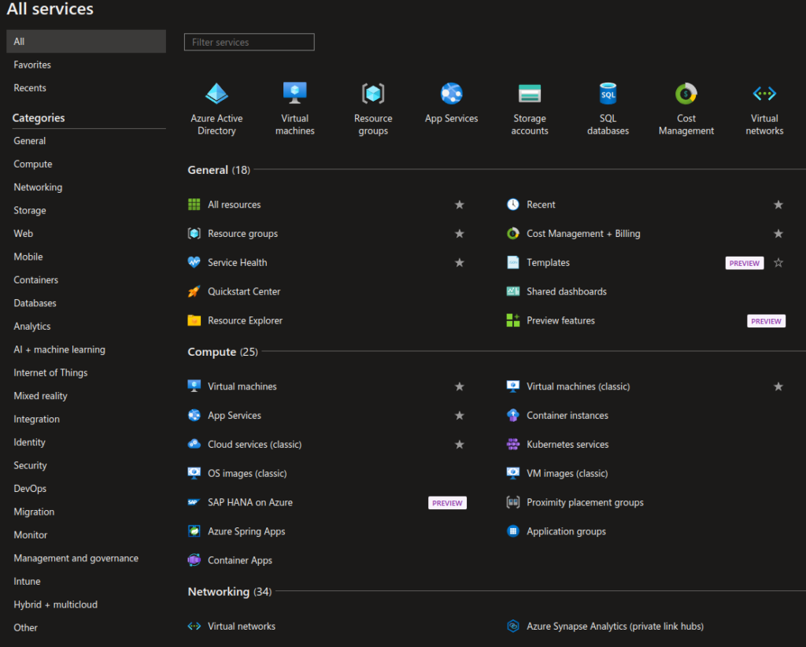Add Templates to favorites with star

point(778,263)
